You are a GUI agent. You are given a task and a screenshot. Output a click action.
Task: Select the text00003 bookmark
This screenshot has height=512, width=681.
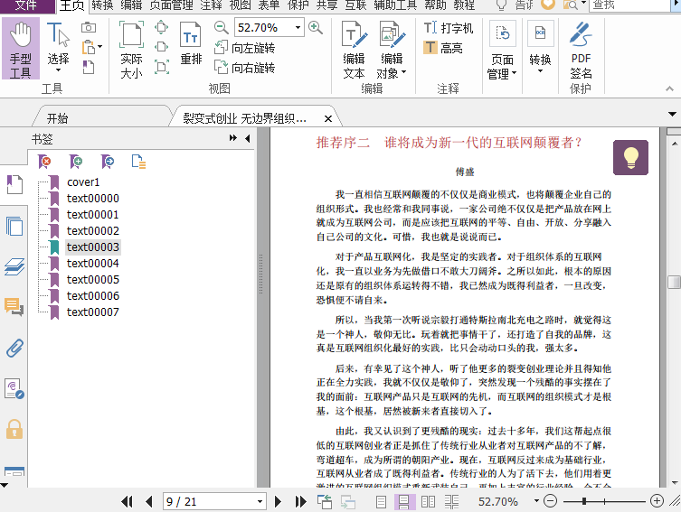93,247
